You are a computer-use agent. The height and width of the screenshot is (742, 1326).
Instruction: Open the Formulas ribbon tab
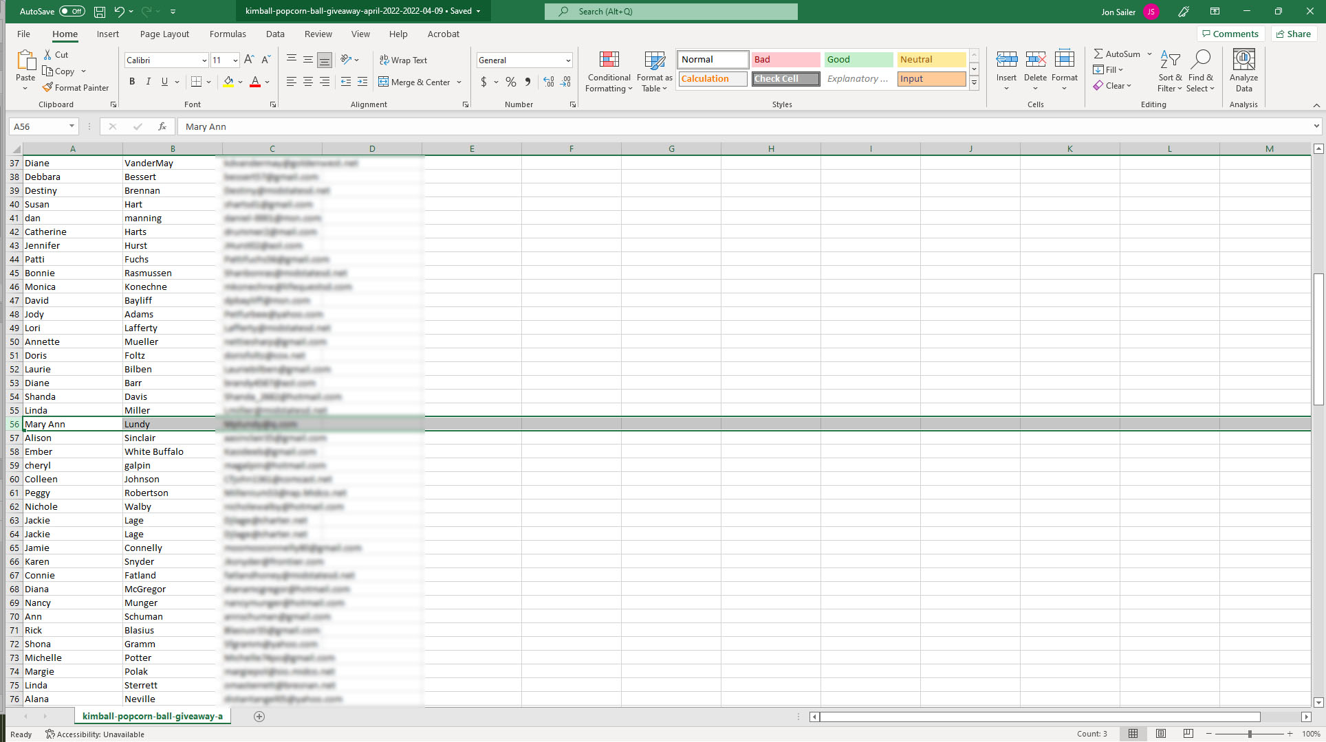[228, 34]
